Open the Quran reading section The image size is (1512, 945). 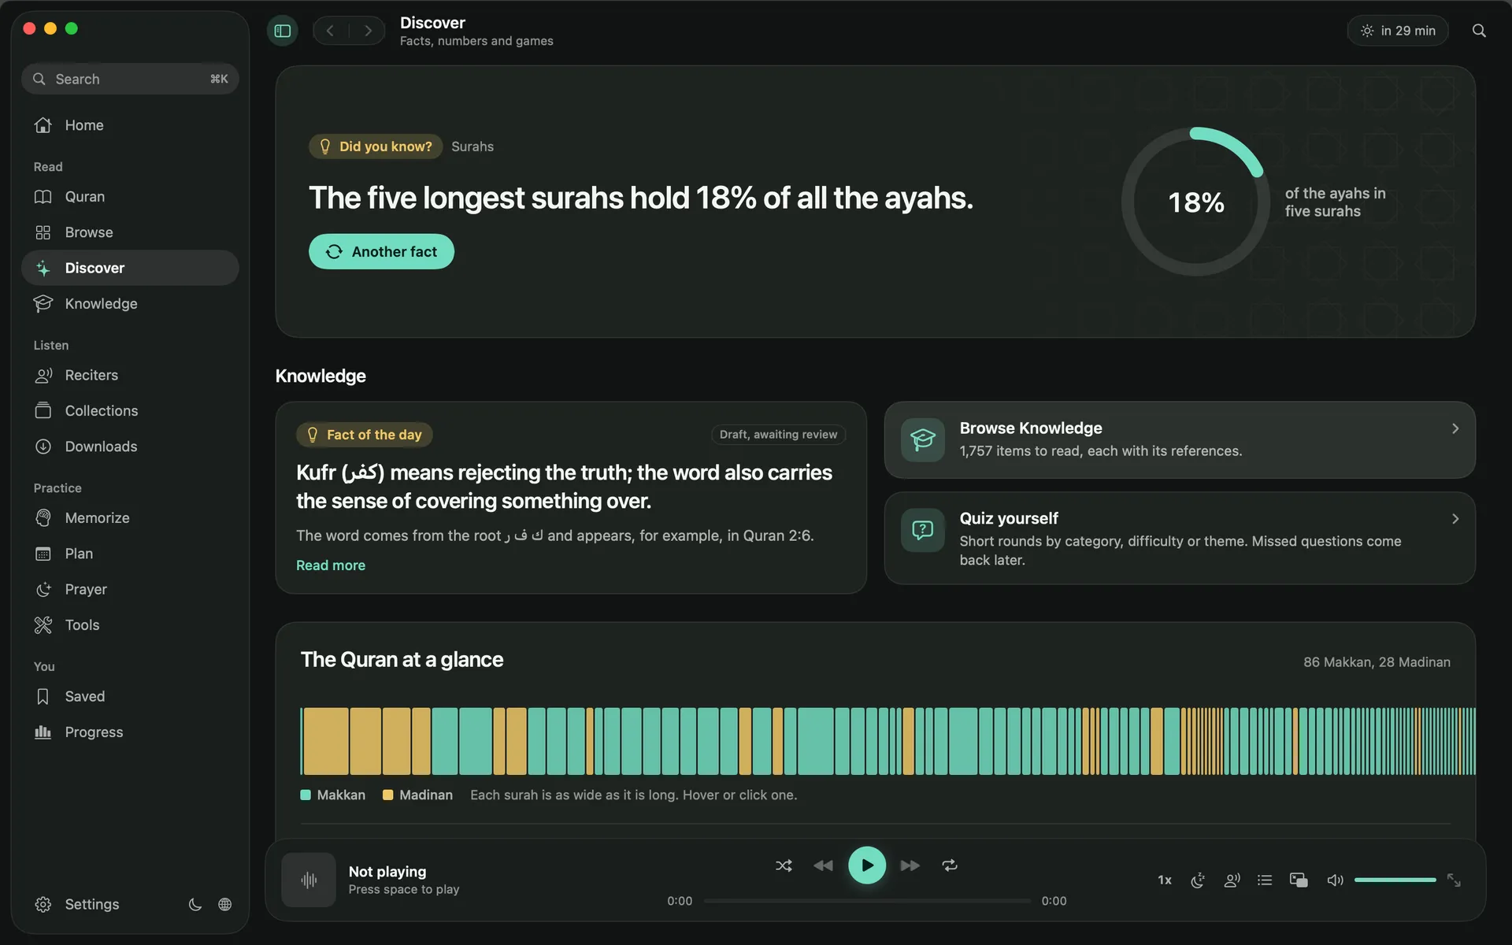pos(130,197)
